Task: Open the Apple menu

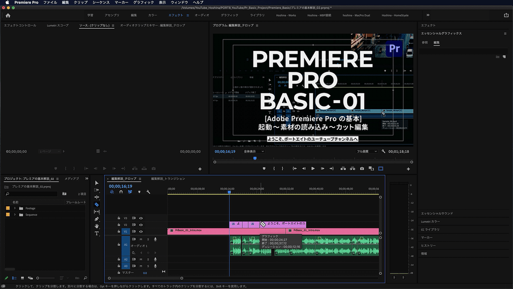Action: click(x=7, y=3)
